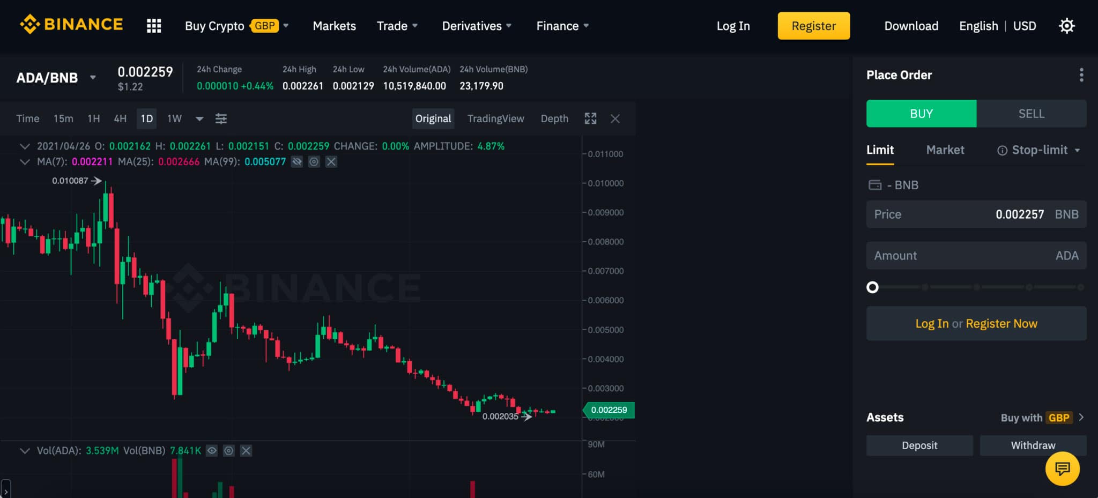1098x498 pixels.
Task: Change currency via USD selector
Action: (1025, 26)
